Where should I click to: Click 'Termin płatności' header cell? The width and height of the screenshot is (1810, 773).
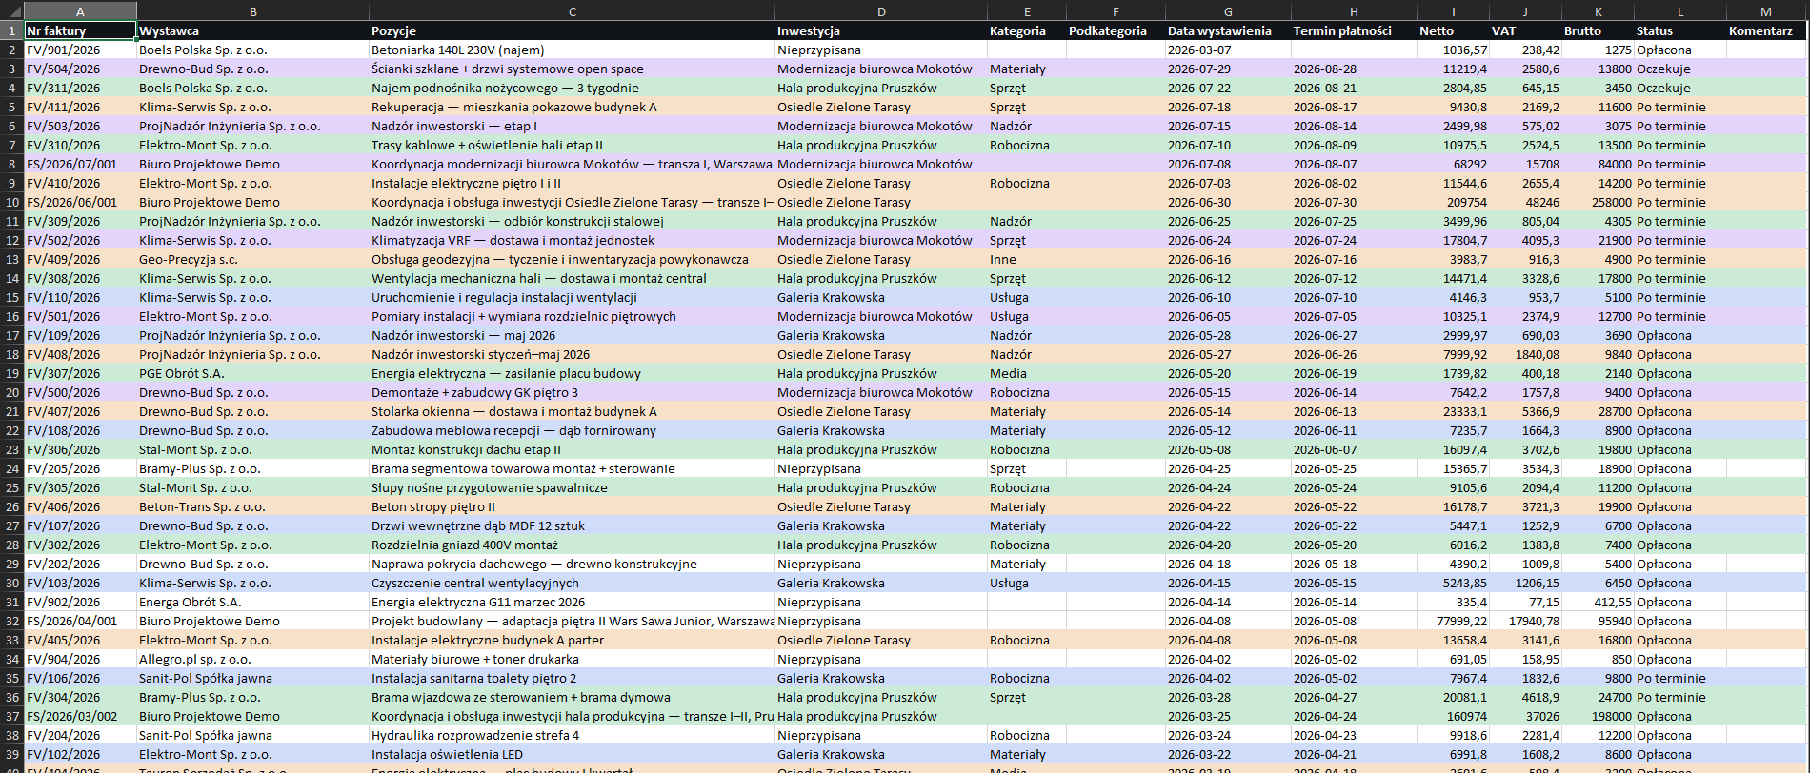(1354, 30)
